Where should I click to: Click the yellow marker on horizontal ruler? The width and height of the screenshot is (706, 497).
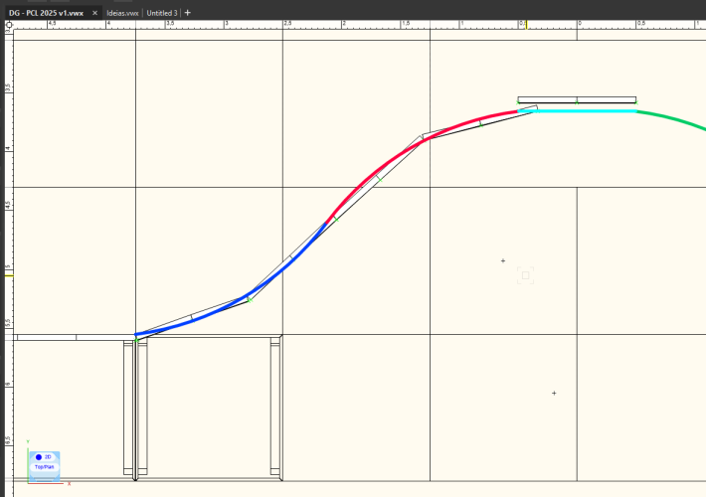[x=526, y=24]
